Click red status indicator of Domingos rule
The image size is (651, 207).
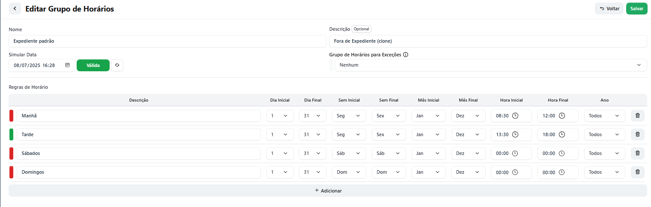coord(11,172)
